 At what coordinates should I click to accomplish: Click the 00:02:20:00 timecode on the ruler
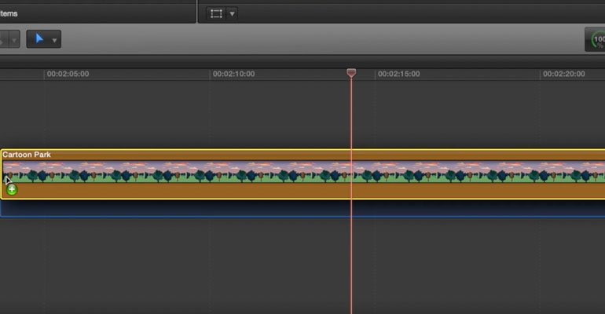(564, 74)
